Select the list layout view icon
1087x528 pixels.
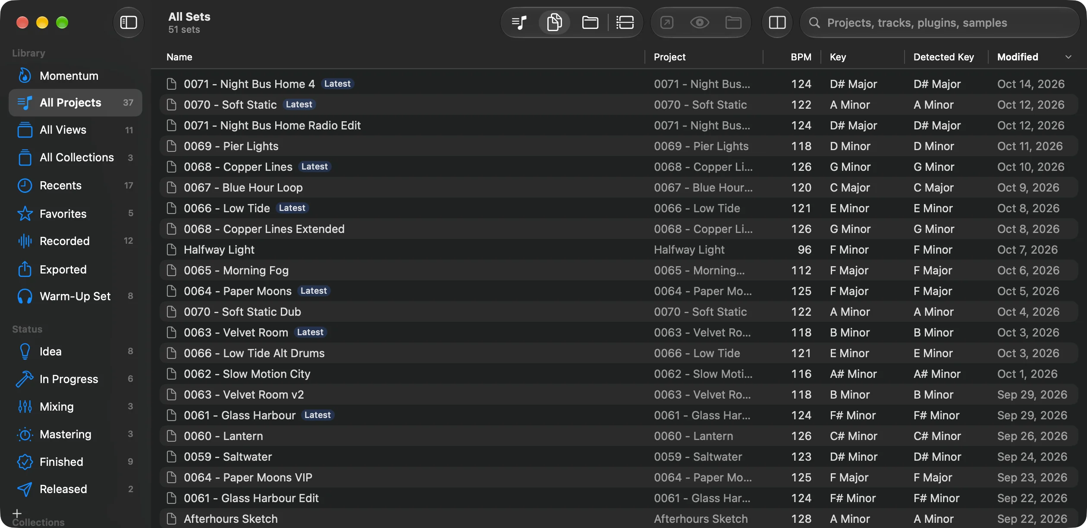tap(625, 22)
